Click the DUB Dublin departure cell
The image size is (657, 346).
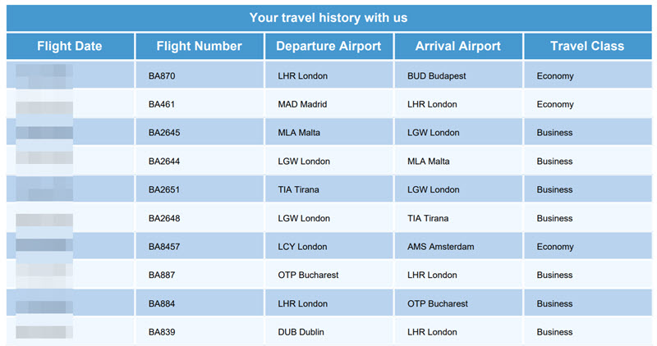pos(329,332)
